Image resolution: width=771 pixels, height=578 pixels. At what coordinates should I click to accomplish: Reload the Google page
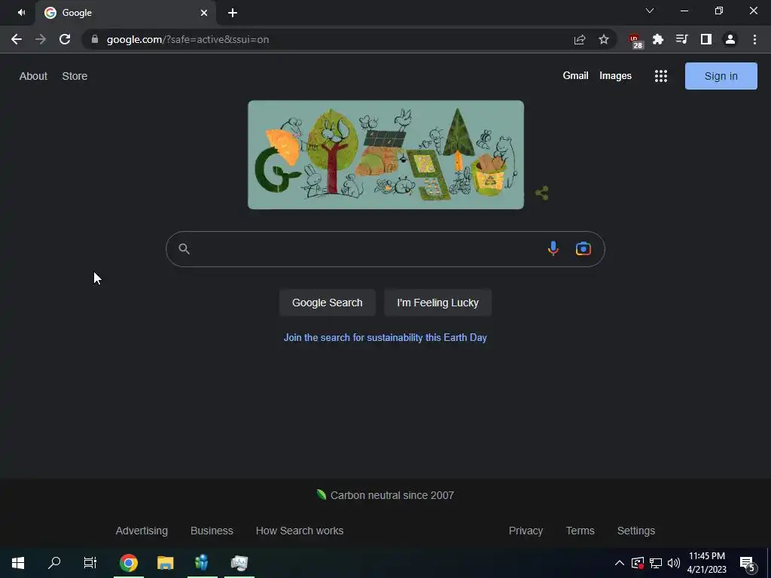coord(65,39)
